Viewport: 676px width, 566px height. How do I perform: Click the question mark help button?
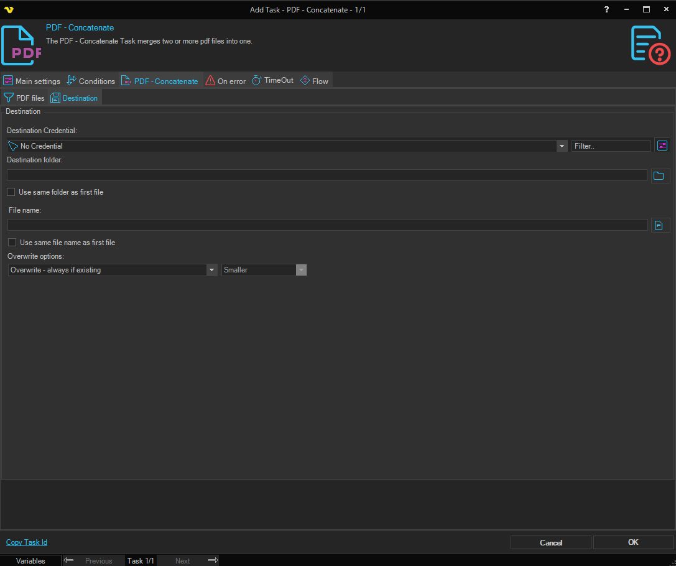point(606,9)
